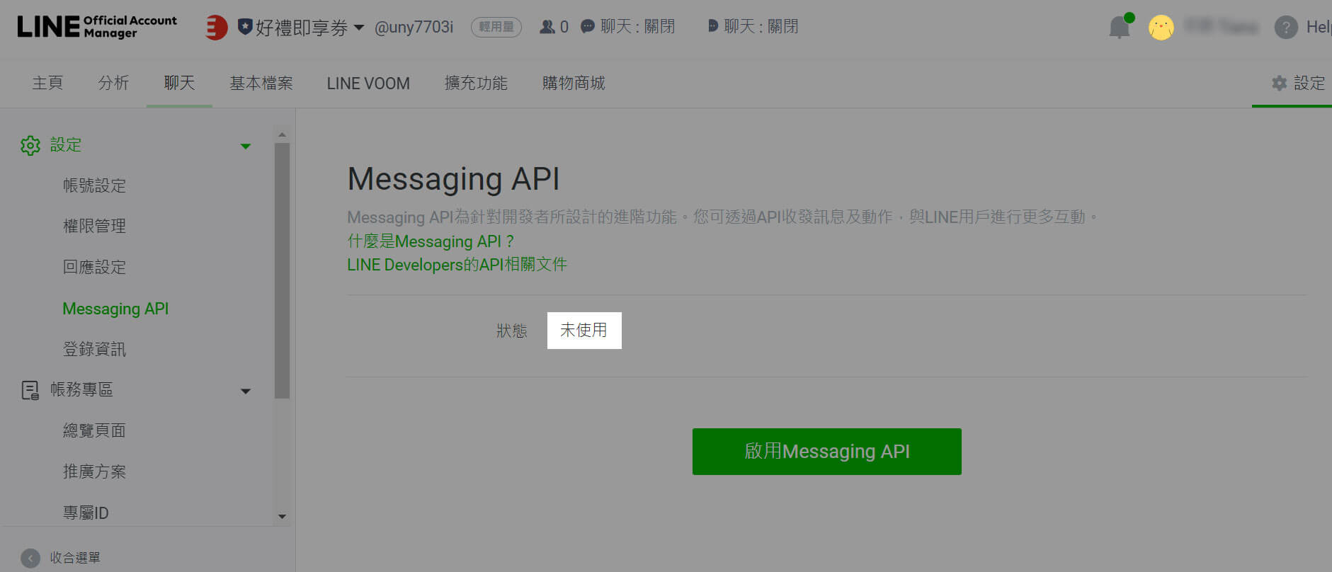This screenshot has width=1332, height=572.
Task: Click the yellow chick user avatar
Action: [1161, 28]
